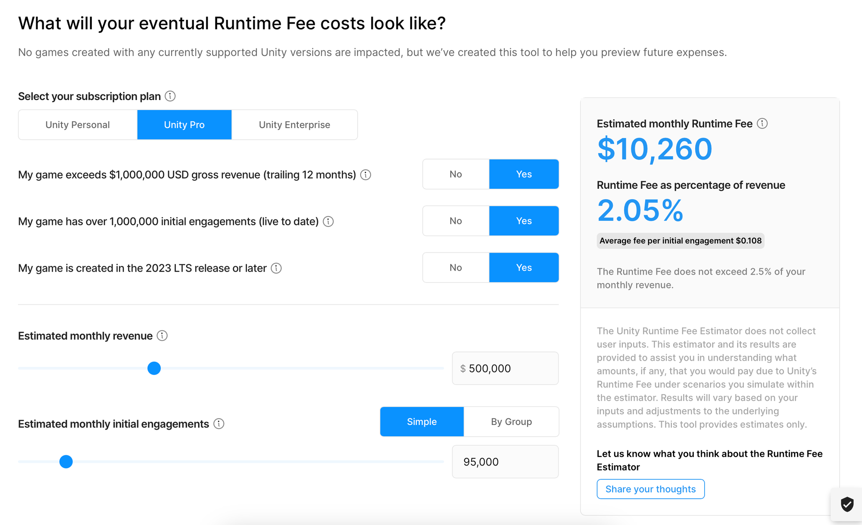
Task: Switch engagements mode to By Group
Action: (x=512, y=422)
